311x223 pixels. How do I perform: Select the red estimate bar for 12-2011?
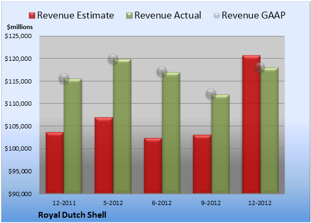click(x=55, y=163)
